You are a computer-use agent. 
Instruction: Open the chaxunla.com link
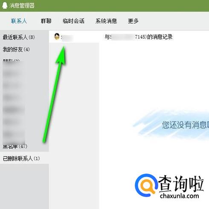point(179,196)
